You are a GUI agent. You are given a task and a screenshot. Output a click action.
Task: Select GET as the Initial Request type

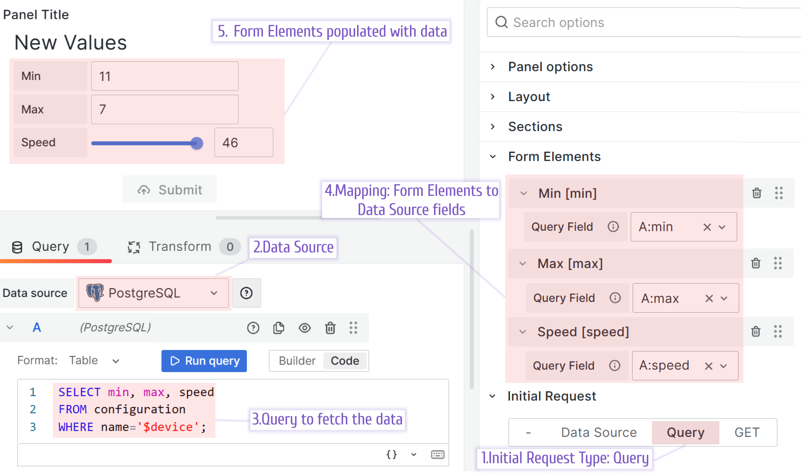point(747,432)
